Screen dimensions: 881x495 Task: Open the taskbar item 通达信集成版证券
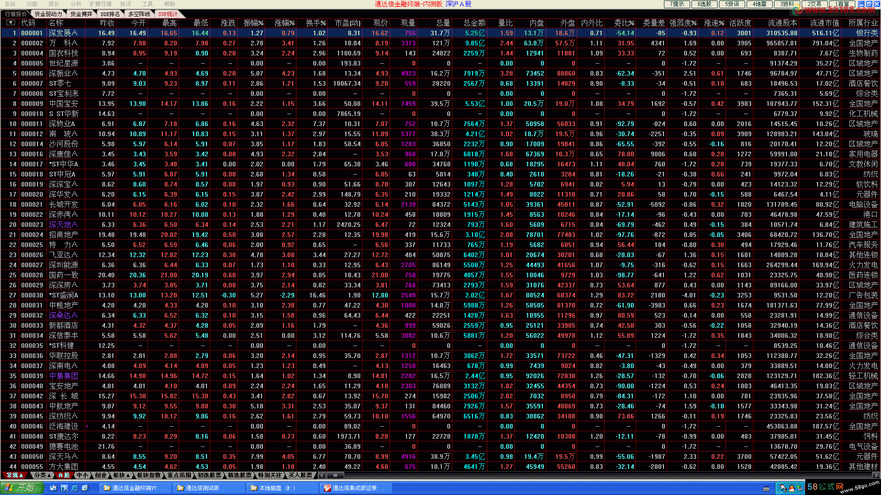(356, 488)
